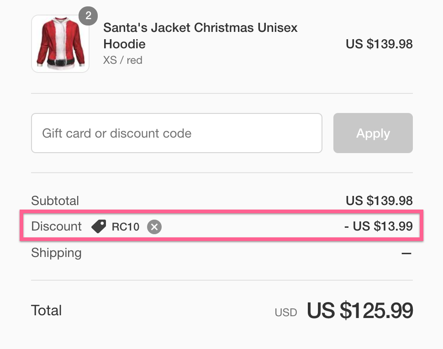
Task: Click the Discount label
Action: pos(56,226)
